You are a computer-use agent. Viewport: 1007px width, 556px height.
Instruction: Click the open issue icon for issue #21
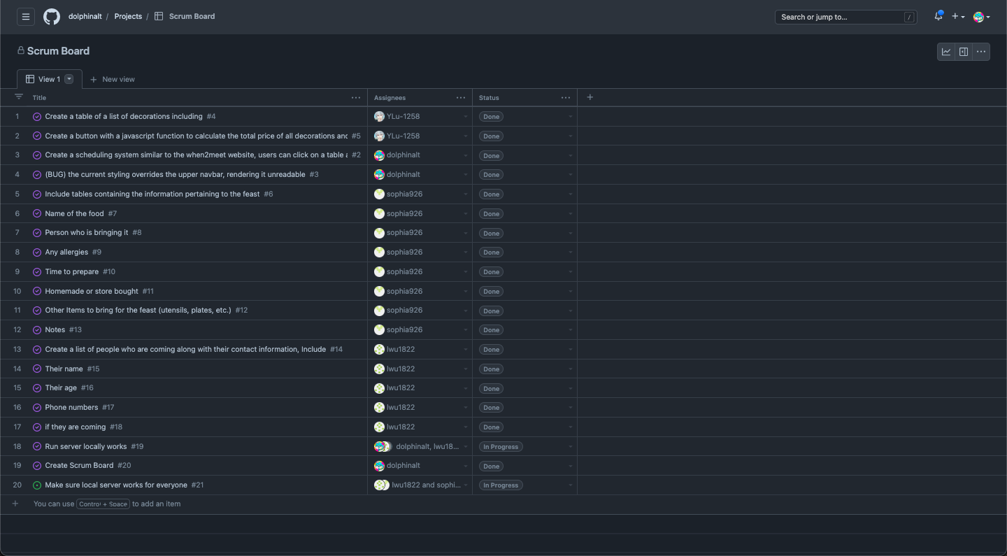pyautogui.click(x=37, y=485)
